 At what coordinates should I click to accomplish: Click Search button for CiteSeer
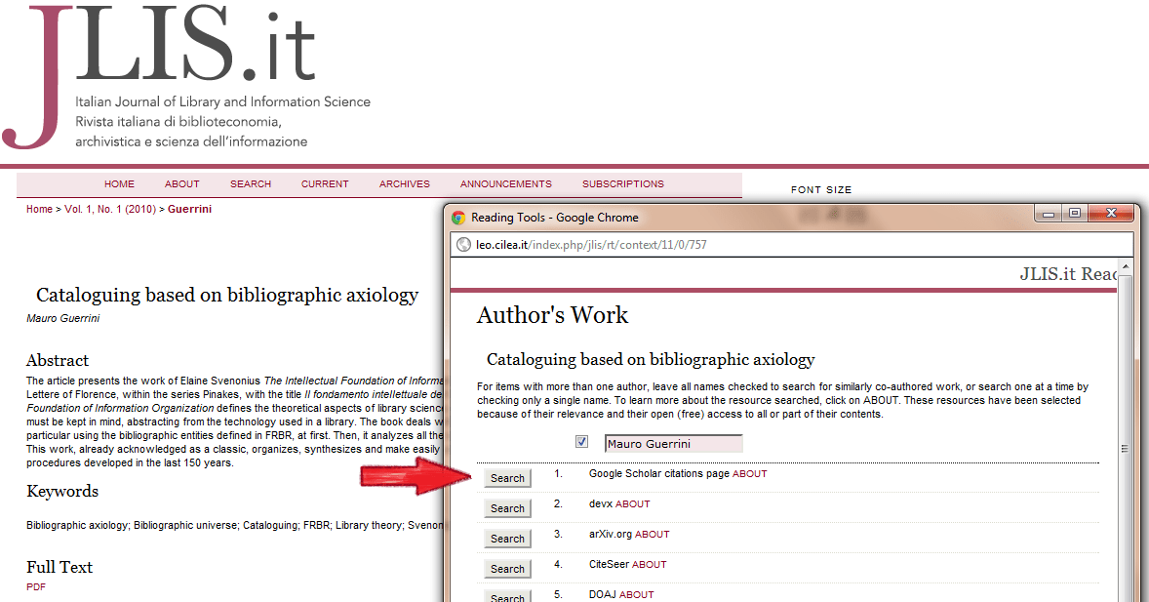pos(507,568)
